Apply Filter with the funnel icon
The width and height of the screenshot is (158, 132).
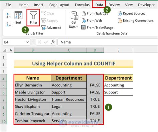point(33,18)
